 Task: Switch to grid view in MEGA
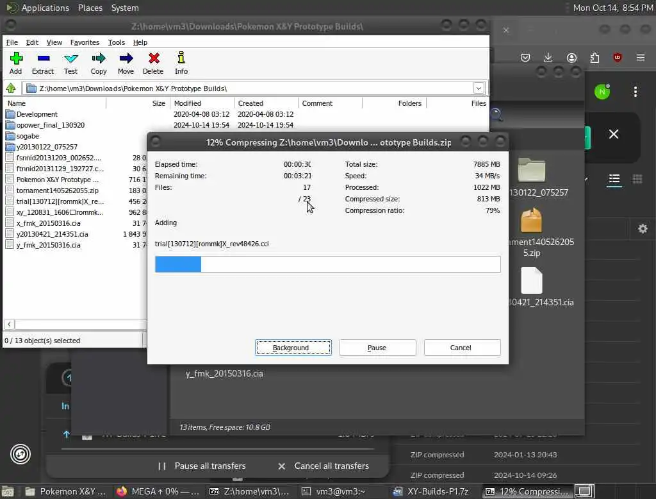point(637,180)
